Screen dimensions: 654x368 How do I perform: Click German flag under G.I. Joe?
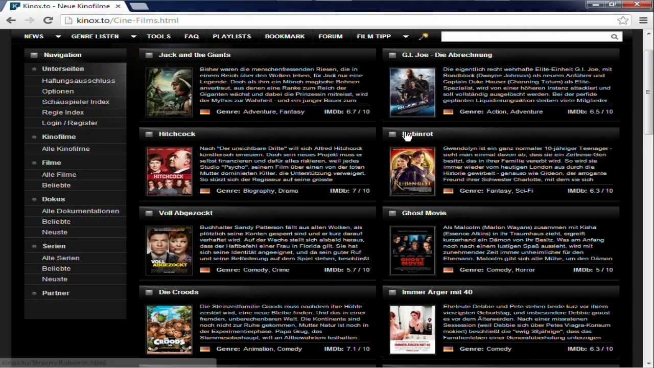click(448, 111)
